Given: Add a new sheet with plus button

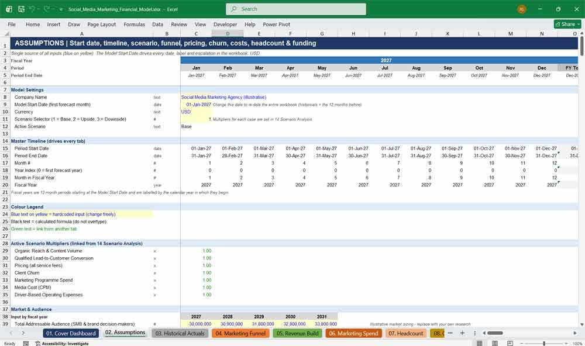Looking at the screenshot, I should (x=462, y=333).
